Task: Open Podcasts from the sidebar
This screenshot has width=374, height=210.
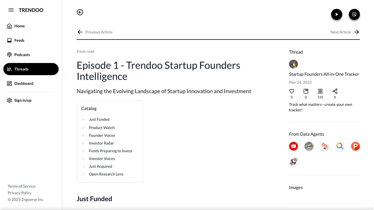Action: tap(22, 55)
